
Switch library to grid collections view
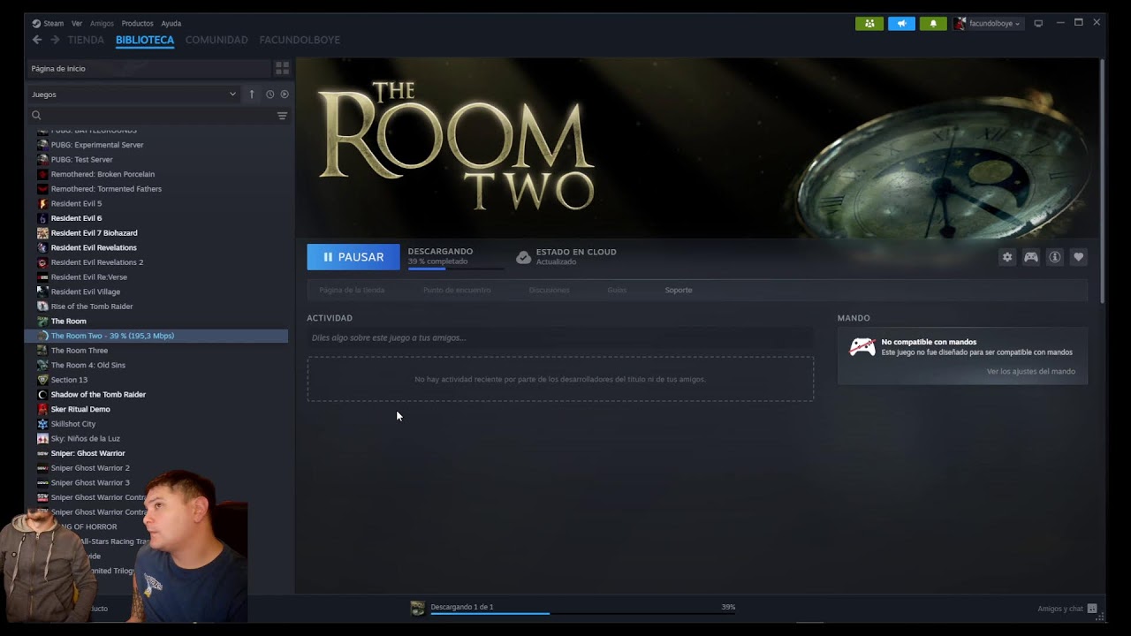tap(282, 68)
